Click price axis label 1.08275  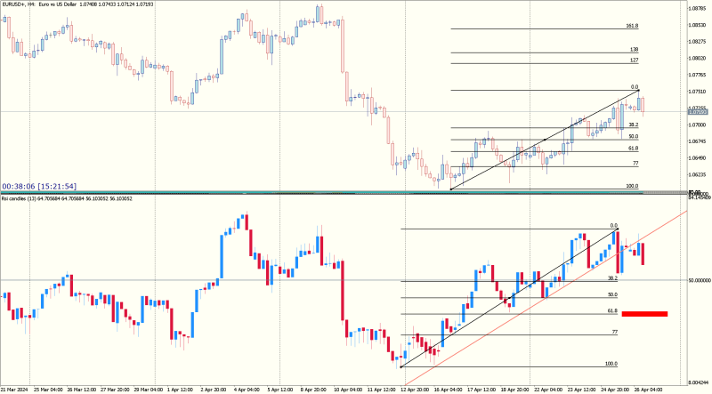click(697, 41)
